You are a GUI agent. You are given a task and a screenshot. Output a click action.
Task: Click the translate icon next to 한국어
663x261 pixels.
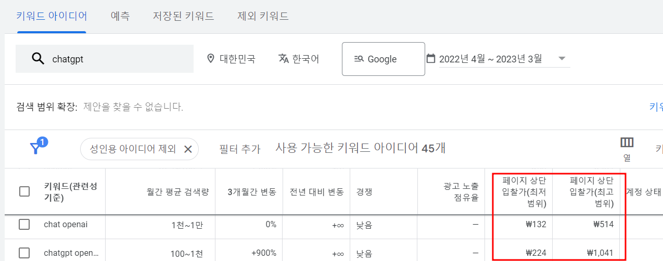click(x=283, y=58)
